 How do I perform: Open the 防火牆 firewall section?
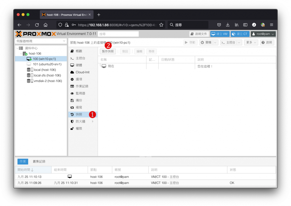(83, 121)
